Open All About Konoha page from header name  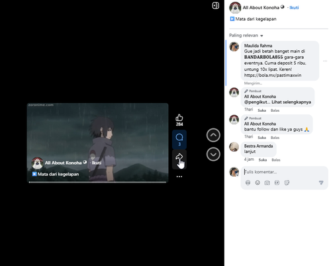pyautogui.click(x=261, y=7)
